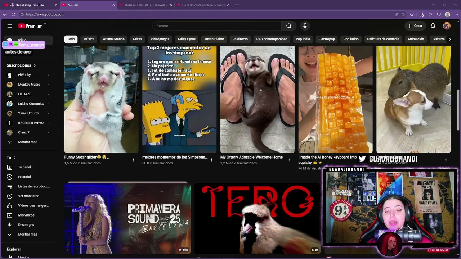Open options for My Otterly Adorable Welcome Home
461x259 pixels.
[x=290, y=159]
